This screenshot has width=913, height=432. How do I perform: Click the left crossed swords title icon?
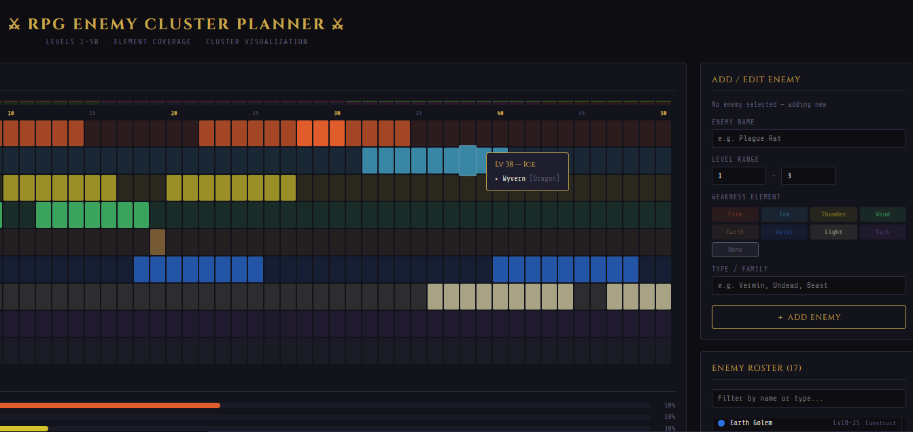14,24
